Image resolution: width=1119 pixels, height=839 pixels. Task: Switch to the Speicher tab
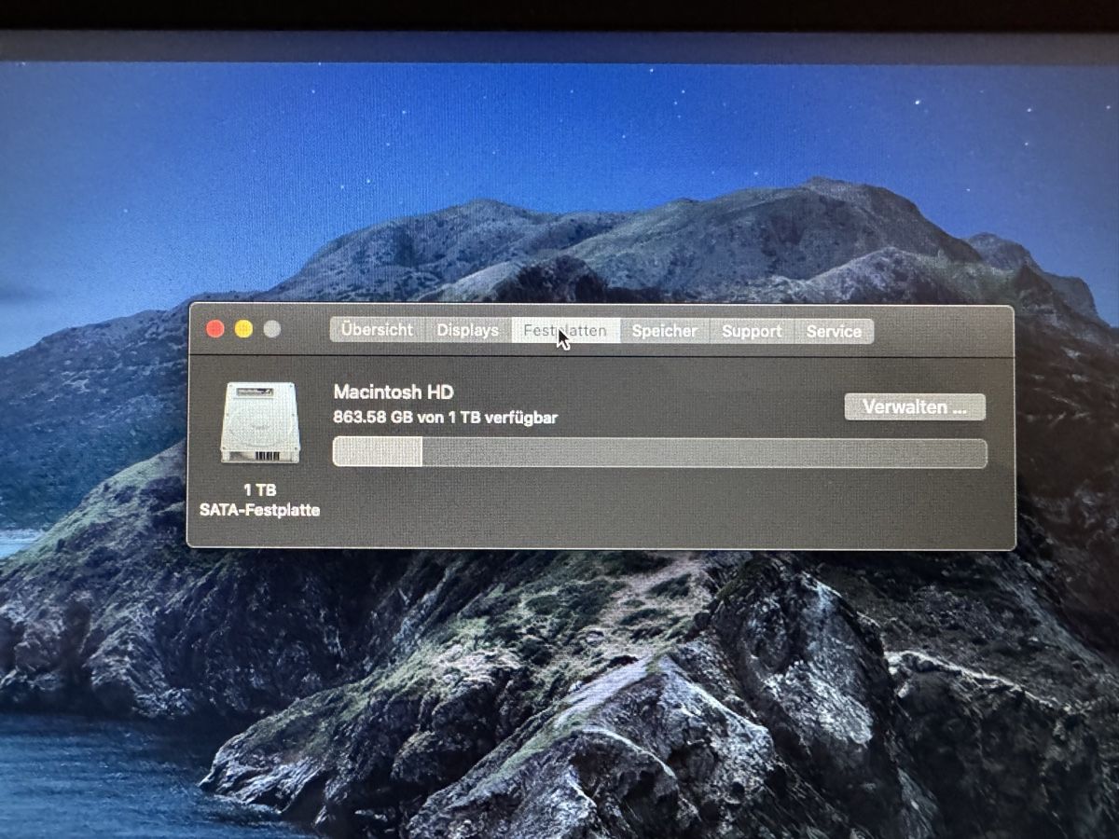[x=665, y=331]
